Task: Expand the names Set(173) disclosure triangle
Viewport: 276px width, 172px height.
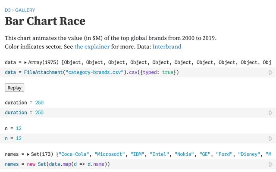Action: (x=28, y=154)
